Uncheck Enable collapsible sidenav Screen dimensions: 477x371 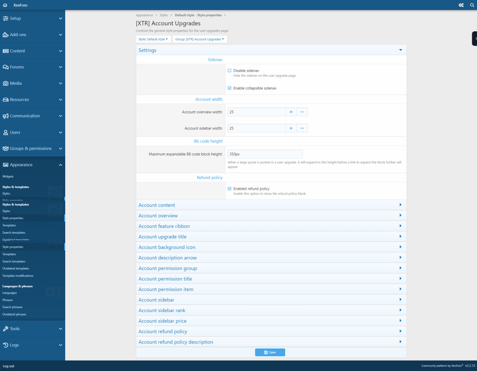pos(230,88)
